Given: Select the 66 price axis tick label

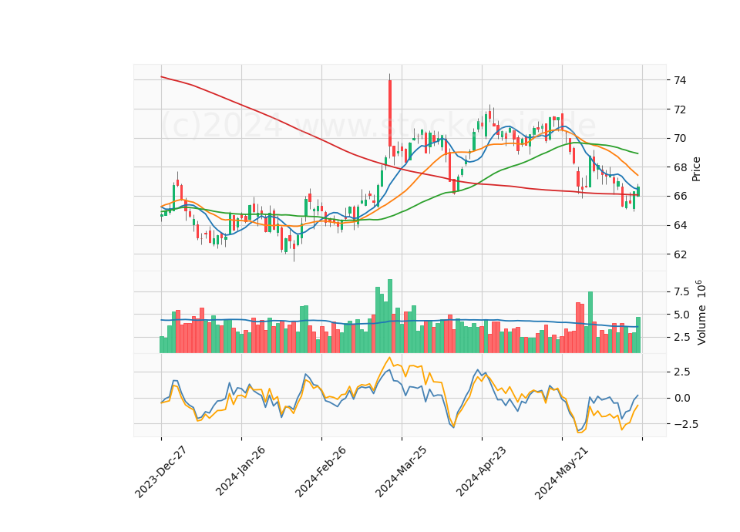Looking at the screenshot, I should click(680, 197).
